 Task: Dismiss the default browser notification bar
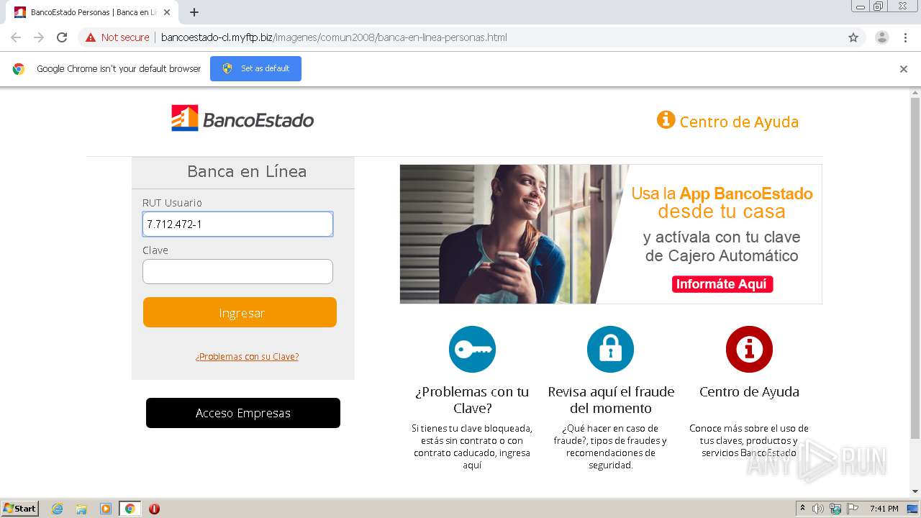point(904,69)
